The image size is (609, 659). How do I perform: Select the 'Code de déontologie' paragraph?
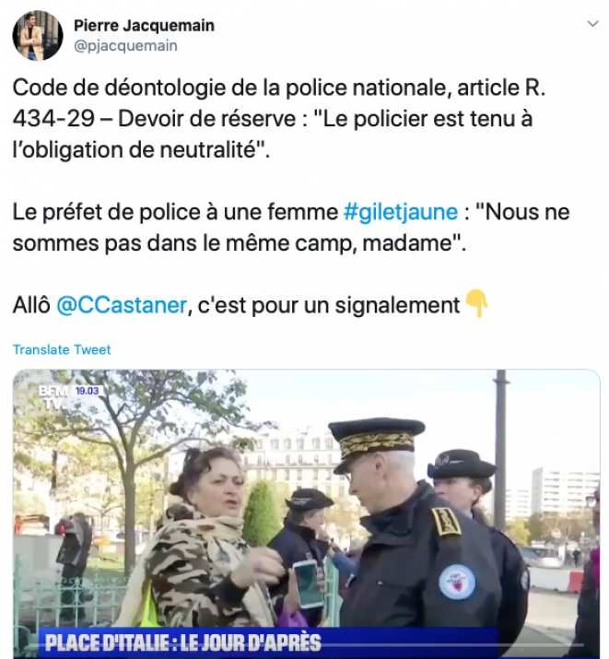(279, 119)
